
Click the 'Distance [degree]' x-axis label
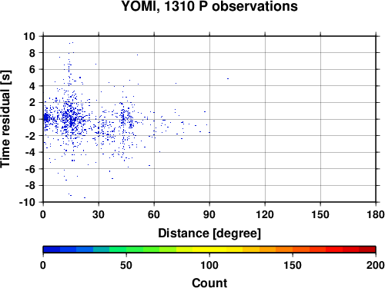[x=209, y=233]
